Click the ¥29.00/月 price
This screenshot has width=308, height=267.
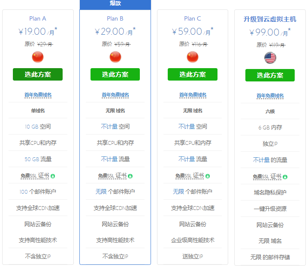point(115,32)
